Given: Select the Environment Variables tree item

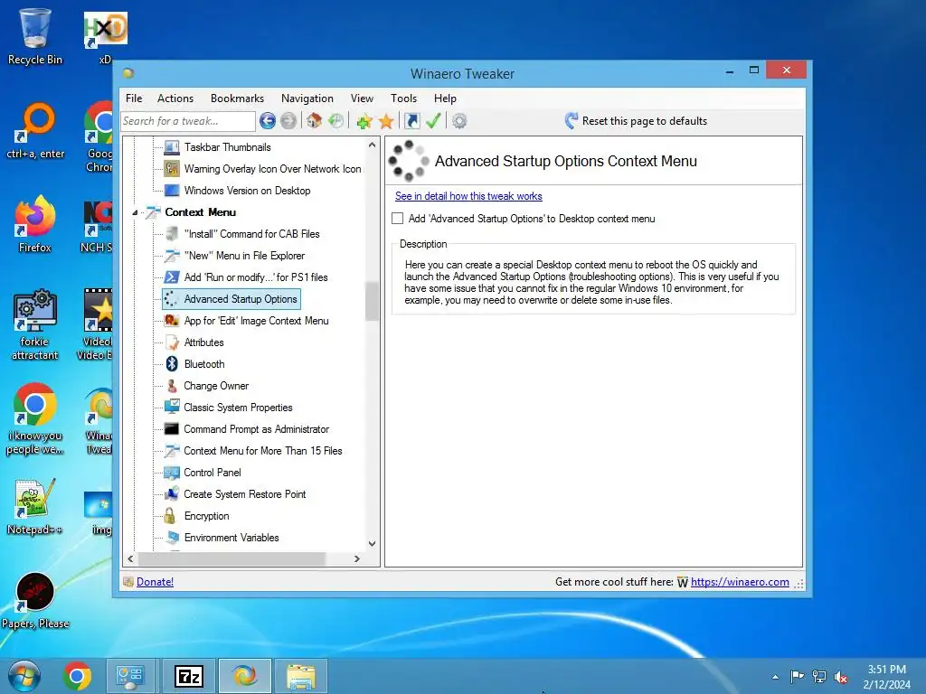Looking at the screenshot, I should 231,538.
